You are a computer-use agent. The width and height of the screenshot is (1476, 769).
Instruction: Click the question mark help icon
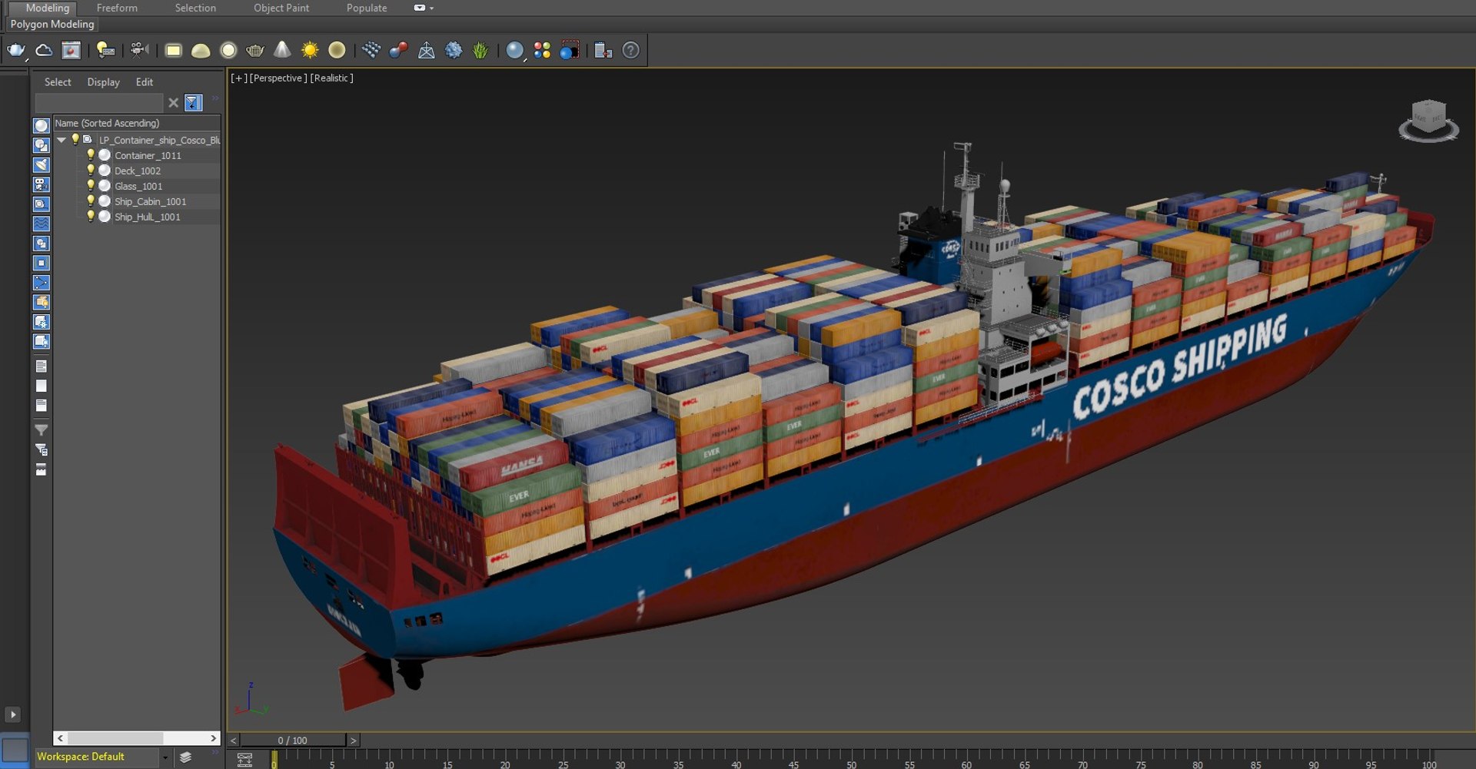[630, 51]
